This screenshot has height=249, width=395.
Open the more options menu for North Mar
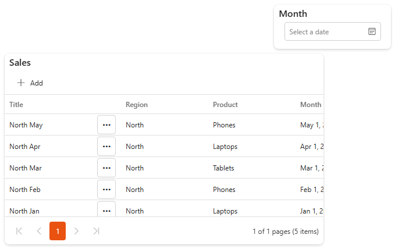click(106, 168)
